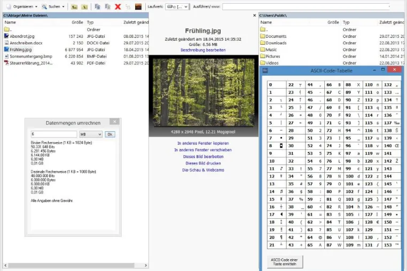Click the root folder icon in toolbar

[84, 7]
